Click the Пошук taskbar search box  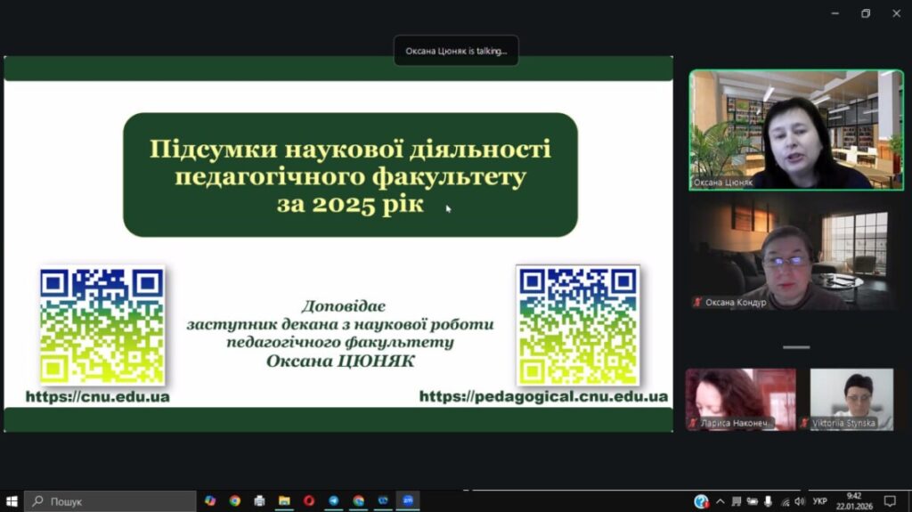point(111,500)
